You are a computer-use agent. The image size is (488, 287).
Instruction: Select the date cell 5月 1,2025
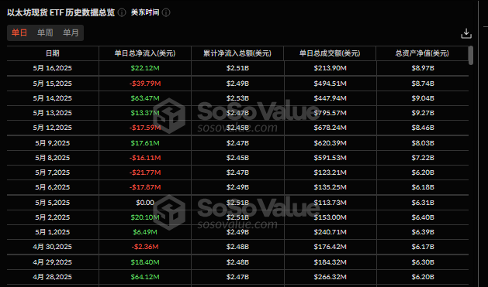(x=52, y=232)
